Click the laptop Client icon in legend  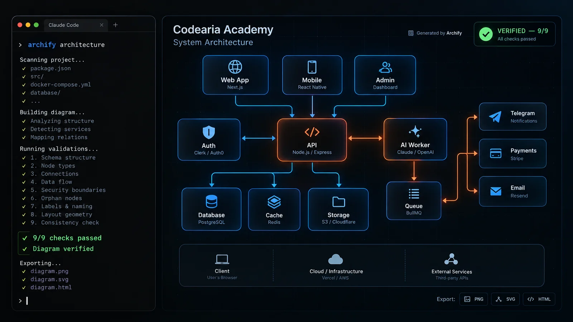click(x=222, y=259)
